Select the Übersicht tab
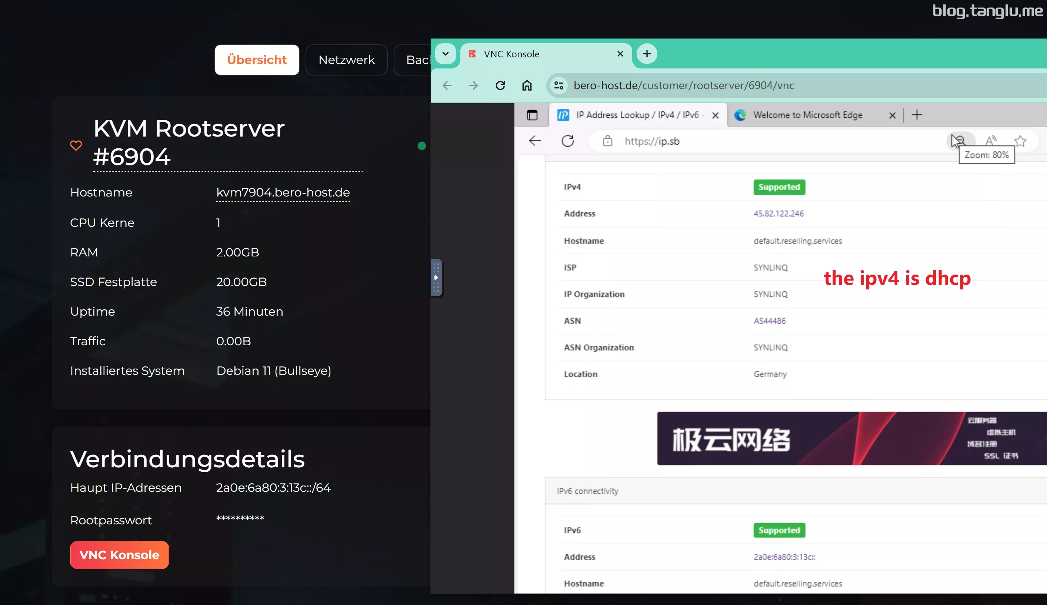1047x605 pixels. point(256,60)
